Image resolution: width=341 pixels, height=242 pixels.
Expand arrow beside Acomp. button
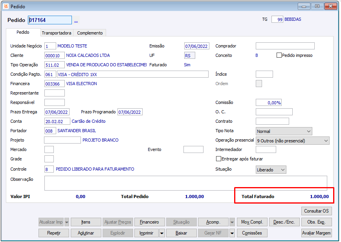click(232, 222)
